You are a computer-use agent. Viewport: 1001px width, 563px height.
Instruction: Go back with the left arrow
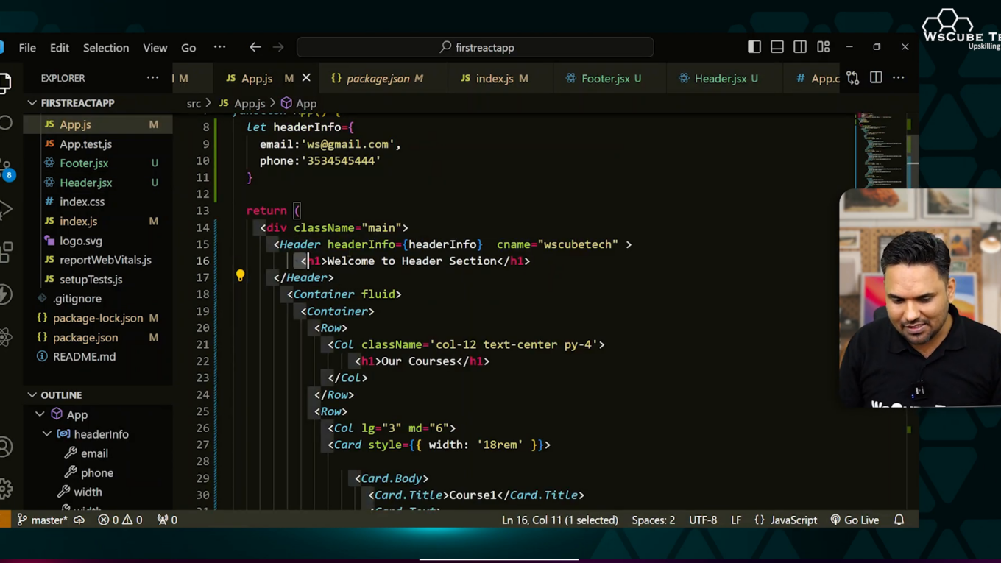255,47
